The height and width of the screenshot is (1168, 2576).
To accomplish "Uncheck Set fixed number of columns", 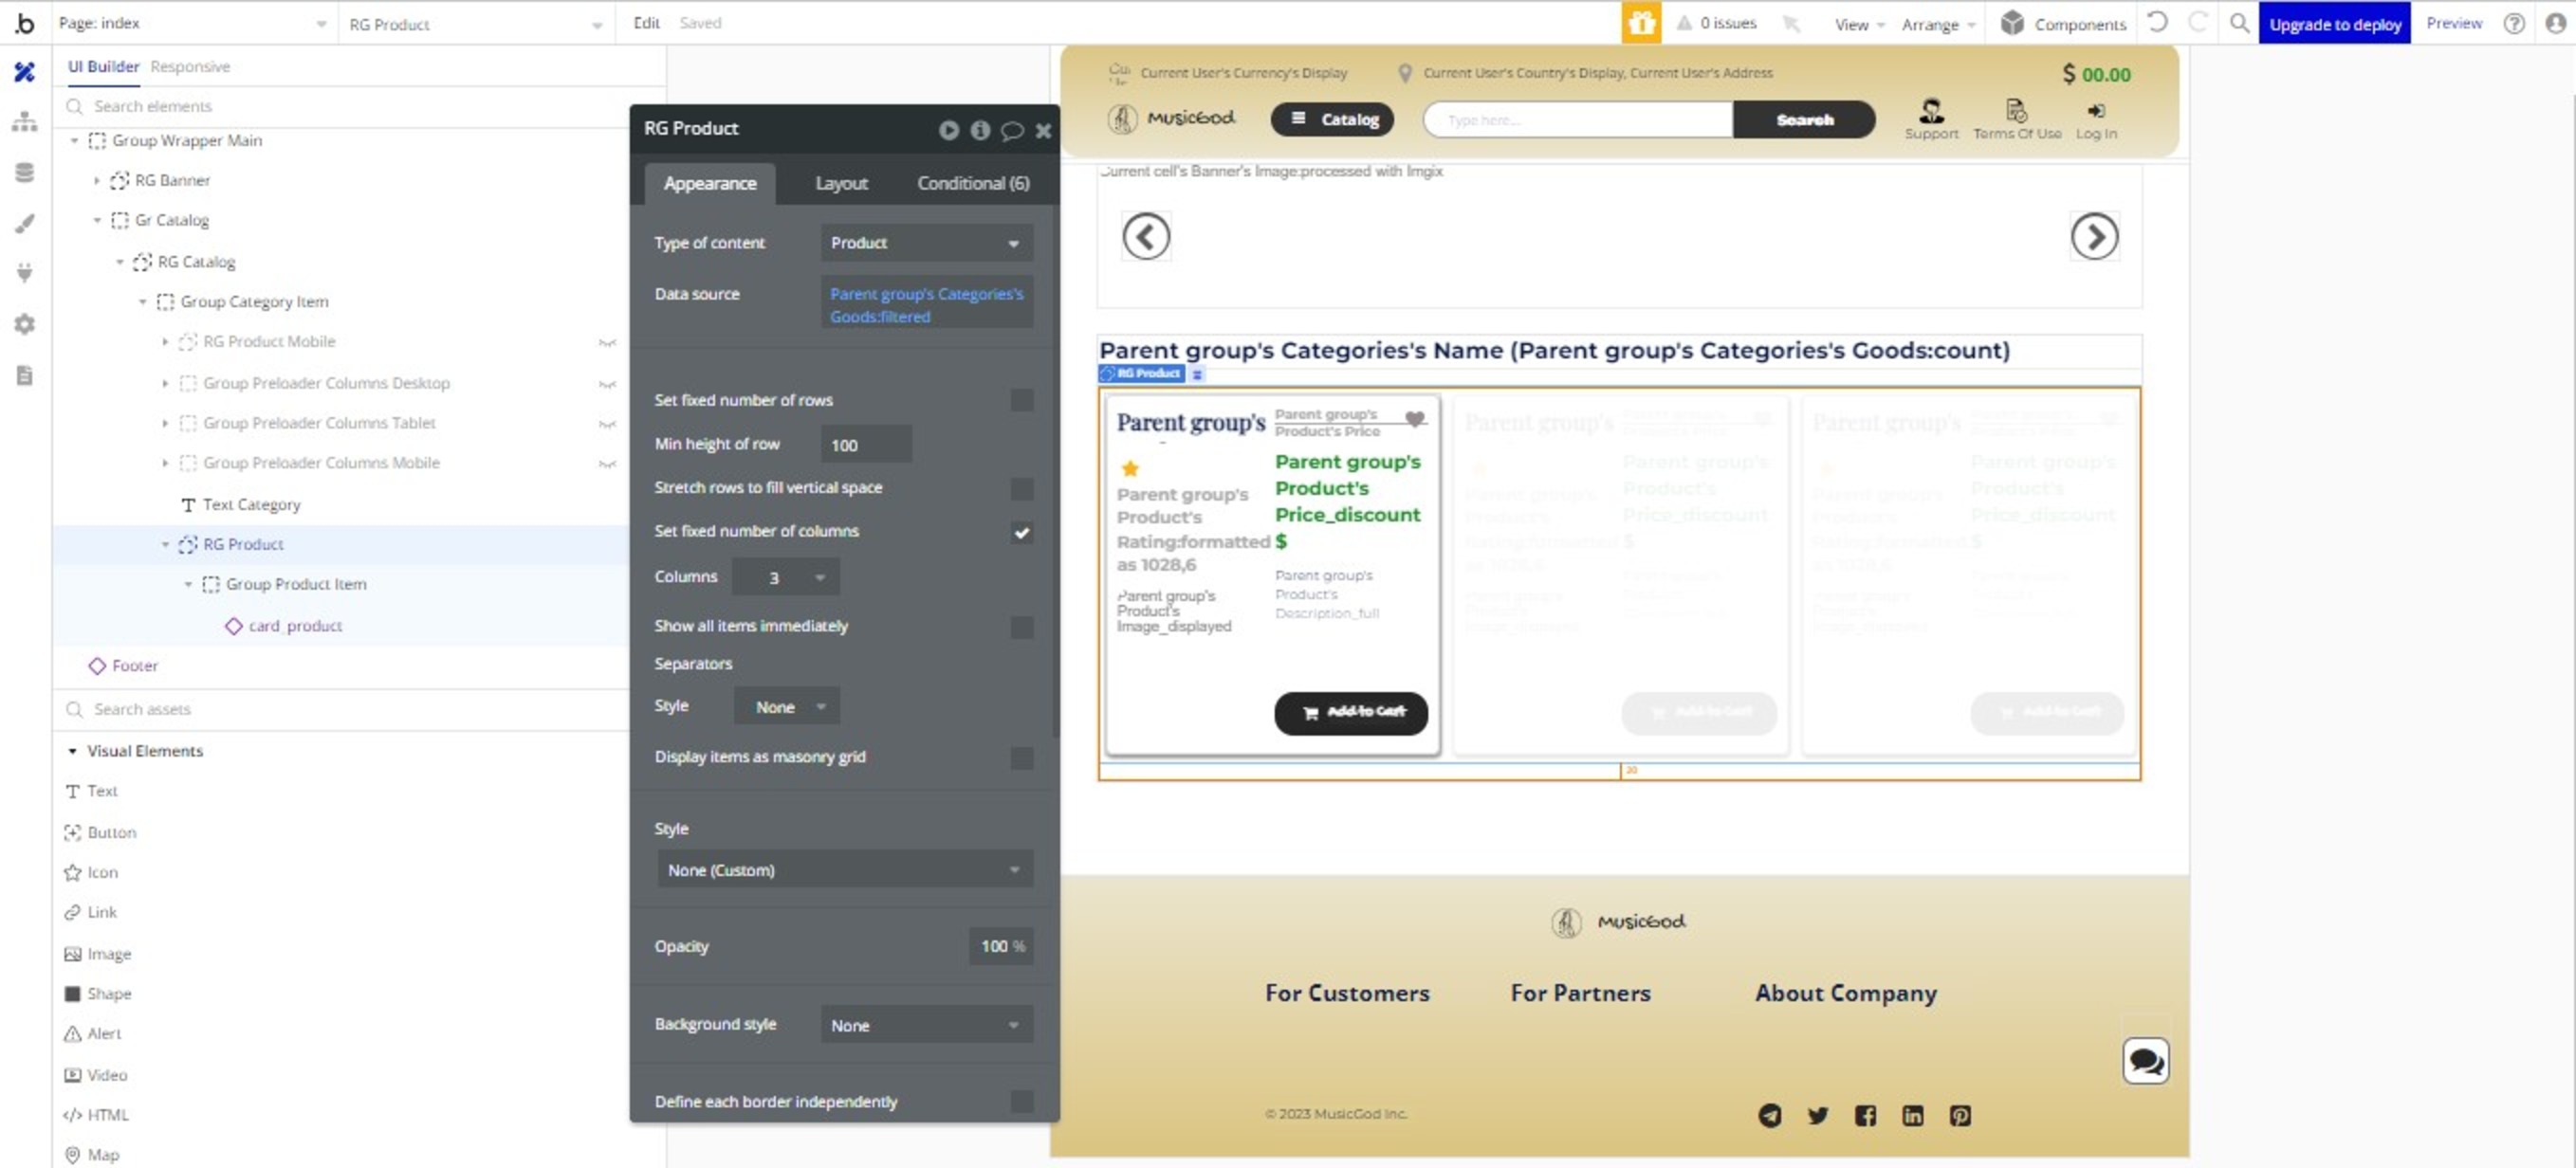I will tap(1021, 532).
